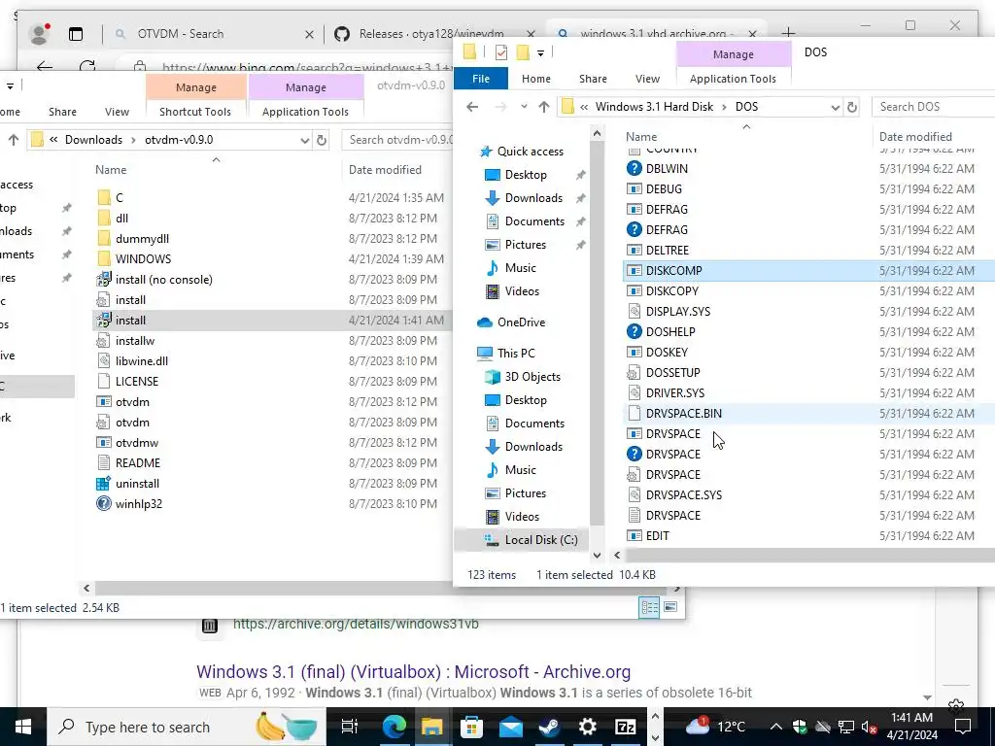
Task: Open the DBLWIN help file
Action: (x=667, y=169)
